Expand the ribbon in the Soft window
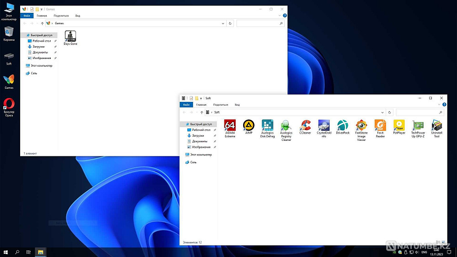 (439, 104)
